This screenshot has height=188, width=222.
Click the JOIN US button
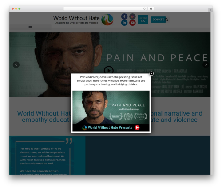[x=143, y=20]
